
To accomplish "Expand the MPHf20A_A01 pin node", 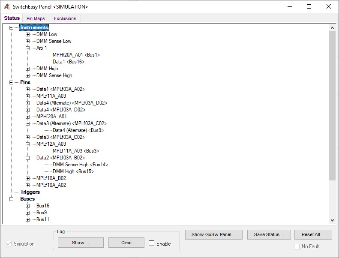I will point(28,117).
